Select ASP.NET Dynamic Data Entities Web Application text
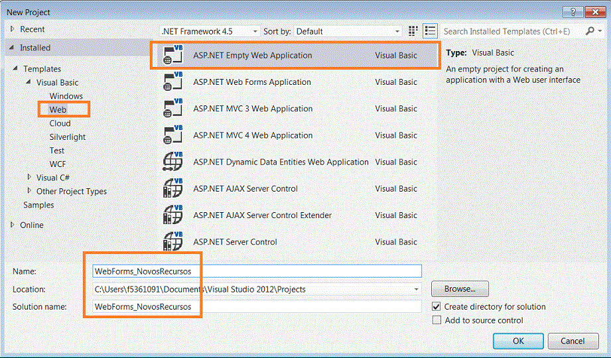 (281, 162)
